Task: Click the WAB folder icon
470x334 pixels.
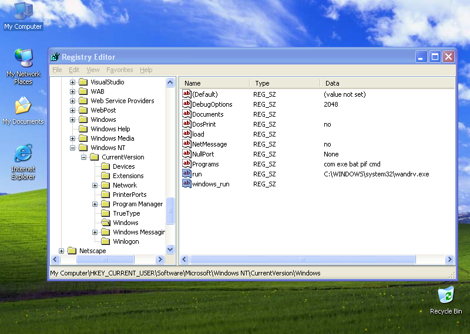Action: point(83,91)
